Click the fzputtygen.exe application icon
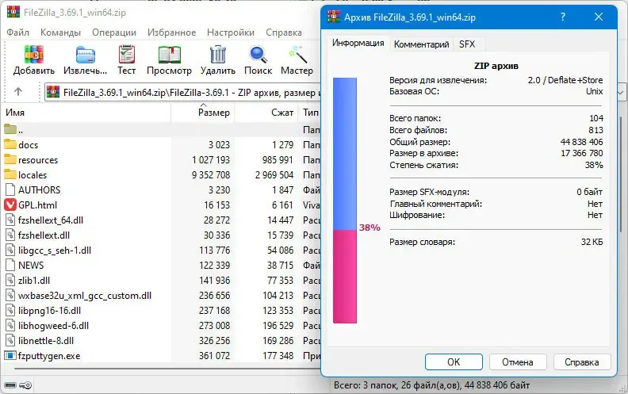The image size is (628, 394). pos(10,355)
